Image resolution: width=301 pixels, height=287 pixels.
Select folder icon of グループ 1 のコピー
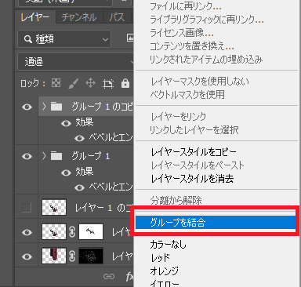(56, 107)
